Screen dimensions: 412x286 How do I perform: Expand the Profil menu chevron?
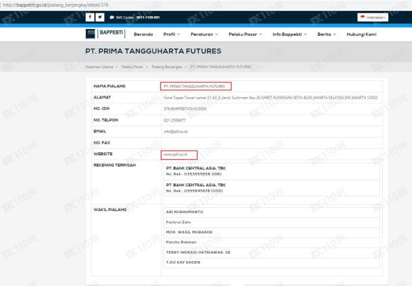point(179,34)
